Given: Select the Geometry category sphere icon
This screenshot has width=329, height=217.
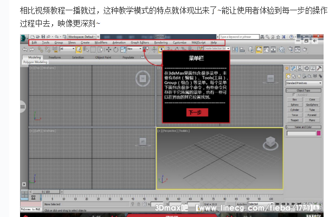Looking at the screenshot, I should click(x=288, y=76).
